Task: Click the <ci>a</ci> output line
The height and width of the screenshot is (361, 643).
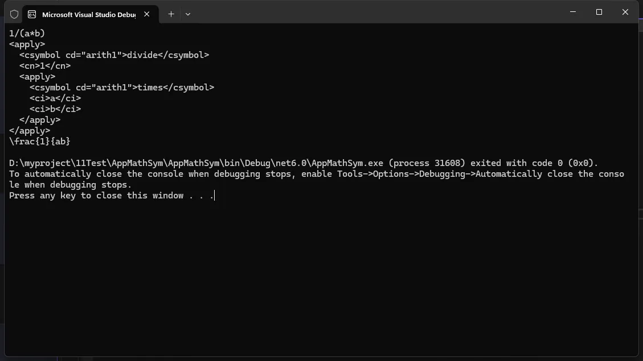Action: click(x=55, y=98)
